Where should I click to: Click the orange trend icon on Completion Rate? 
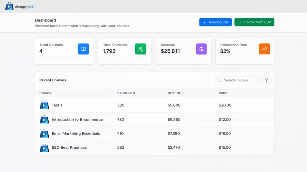(x=264, y=49)
